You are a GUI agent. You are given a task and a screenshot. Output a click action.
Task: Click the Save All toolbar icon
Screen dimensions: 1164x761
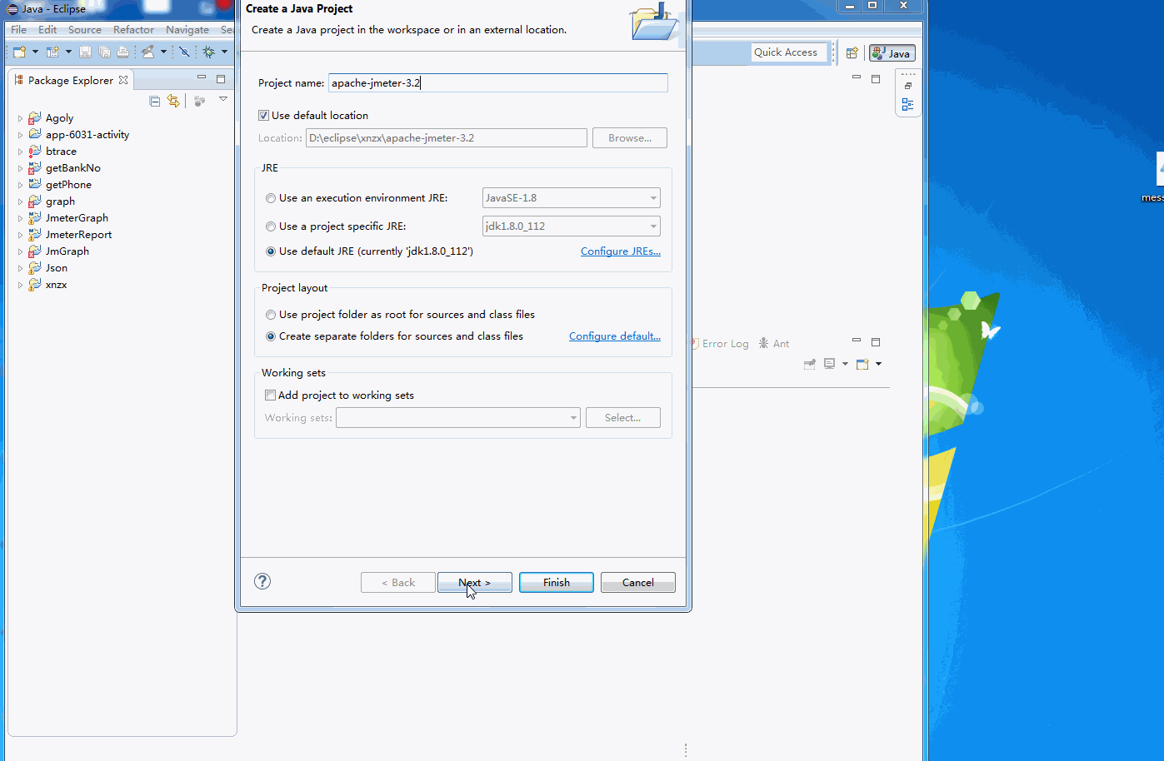point(104,52)
